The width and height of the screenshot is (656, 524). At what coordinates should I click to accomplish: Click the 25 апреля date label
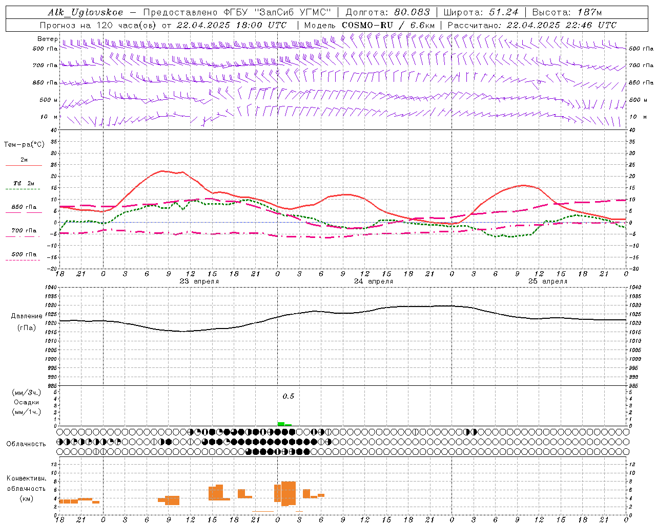[x=547, y=281]
